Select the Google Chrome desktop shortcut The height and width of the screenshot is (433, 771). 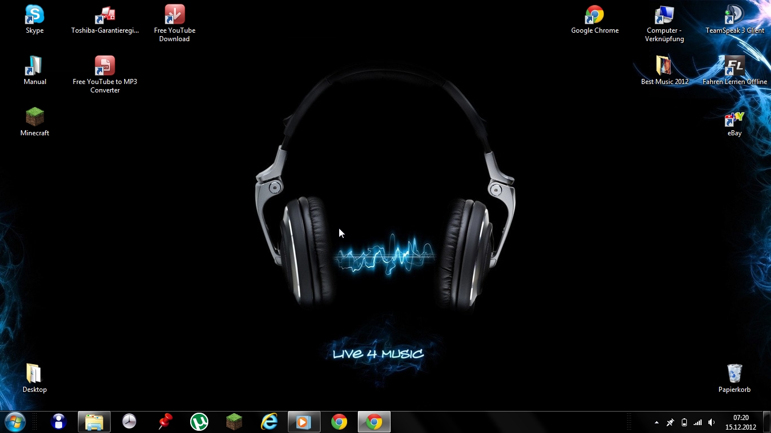(594, 15)
